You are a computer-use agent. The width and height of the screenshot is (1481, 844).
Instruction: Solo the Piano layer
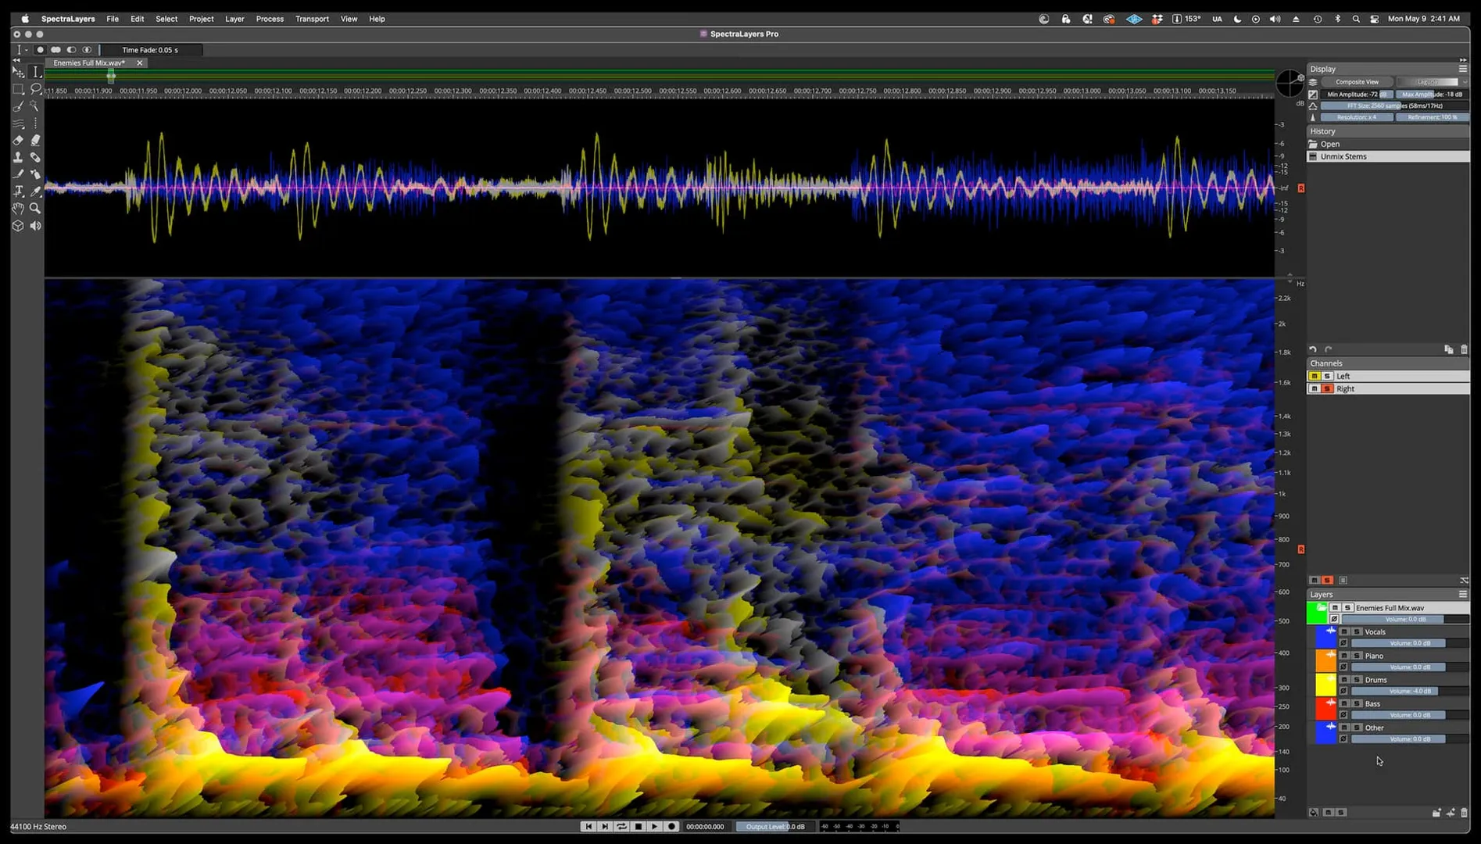[1357, 656]
